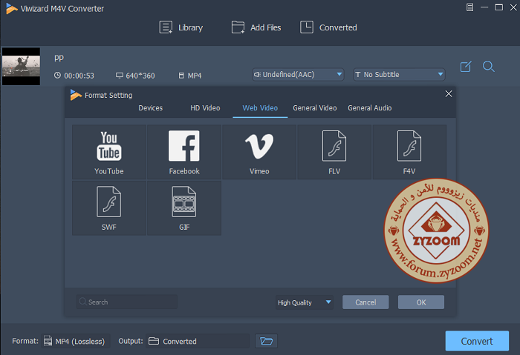Screen dimensions: 520x355
Task: Open the High Quality dropdown
Action: [305, 302]
